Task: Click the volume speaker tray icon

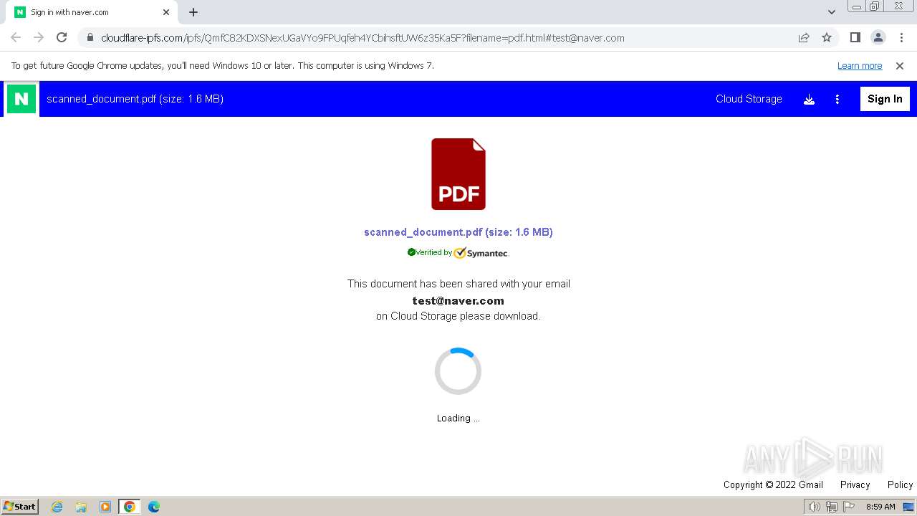Action: click(x=814, y=507)
